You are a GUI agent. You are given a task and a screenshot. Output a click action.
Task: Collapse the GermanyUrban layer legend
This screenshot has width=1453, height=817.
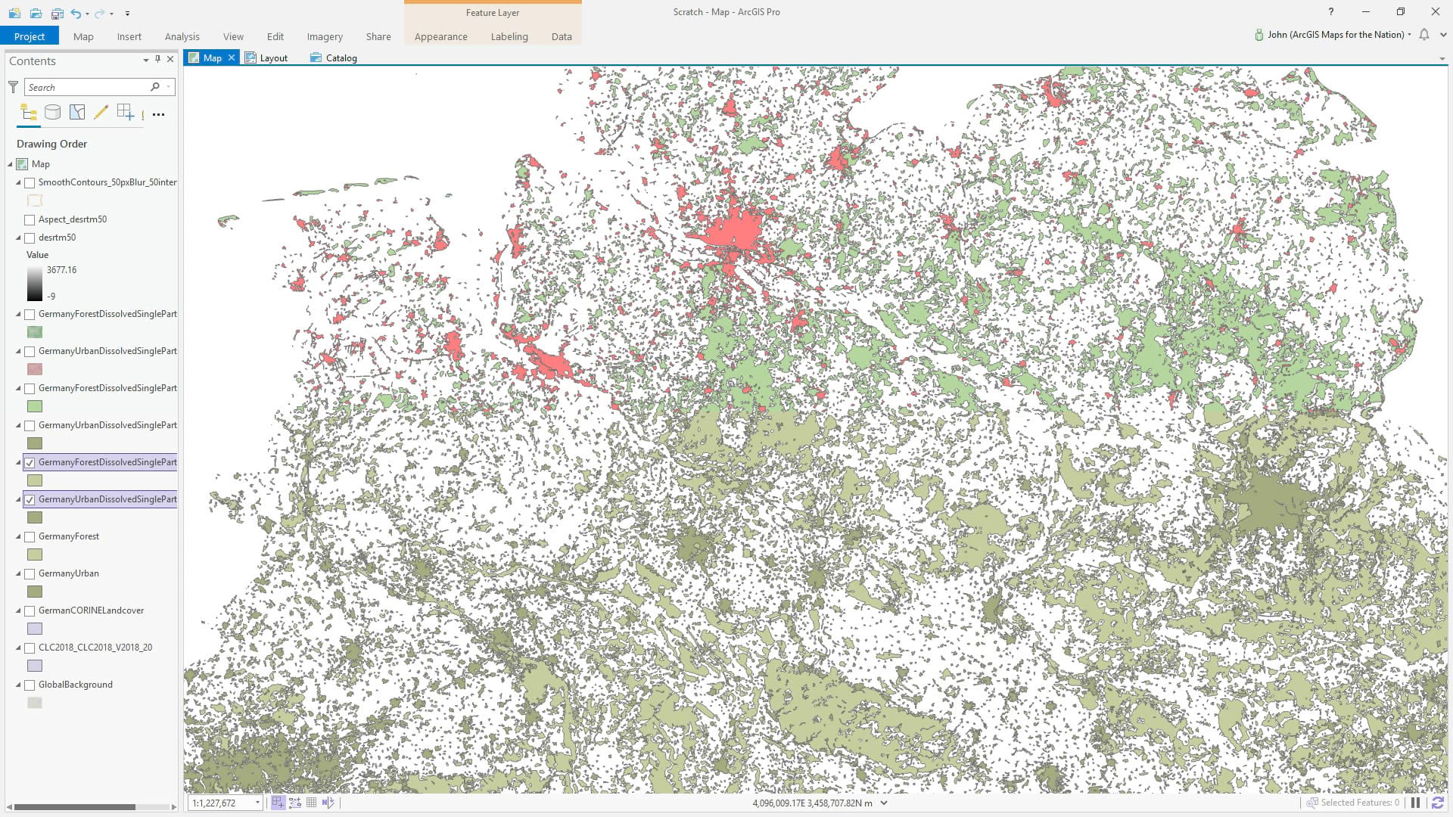tap(18, 573)
